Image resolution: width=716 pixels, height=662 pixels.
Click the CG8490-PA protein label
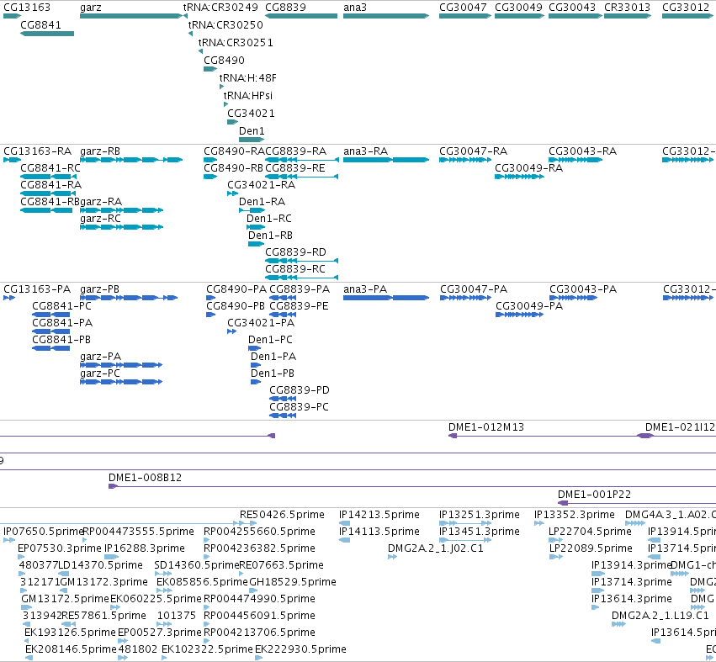(x=236, y=289)
